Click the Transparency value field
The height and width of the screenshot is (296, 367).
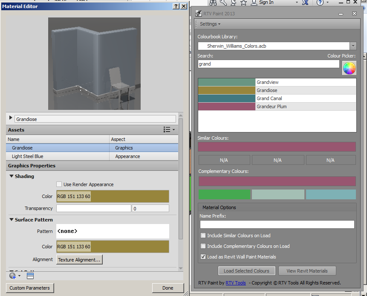point(150,208)
